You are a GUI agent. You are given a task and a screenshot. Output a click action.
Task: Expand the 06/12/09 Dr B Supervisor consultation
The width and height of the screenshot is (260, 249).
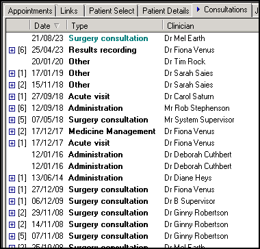pyautogui.click(x=12, y=201)
